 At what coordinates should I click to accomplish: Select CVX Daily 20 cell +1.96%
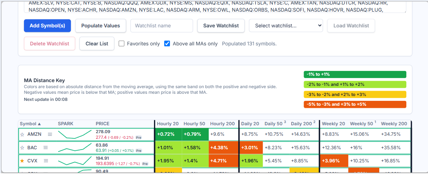point(251,161)
